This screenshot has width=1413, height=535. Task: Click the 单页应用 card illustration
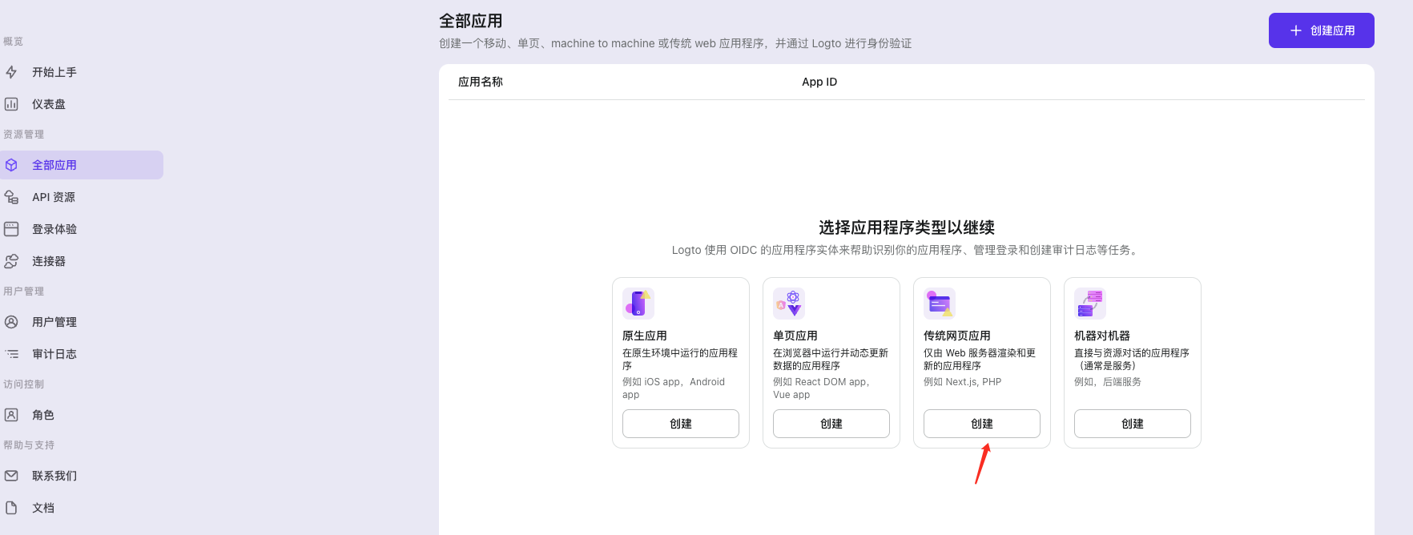[x=789, y=304]
